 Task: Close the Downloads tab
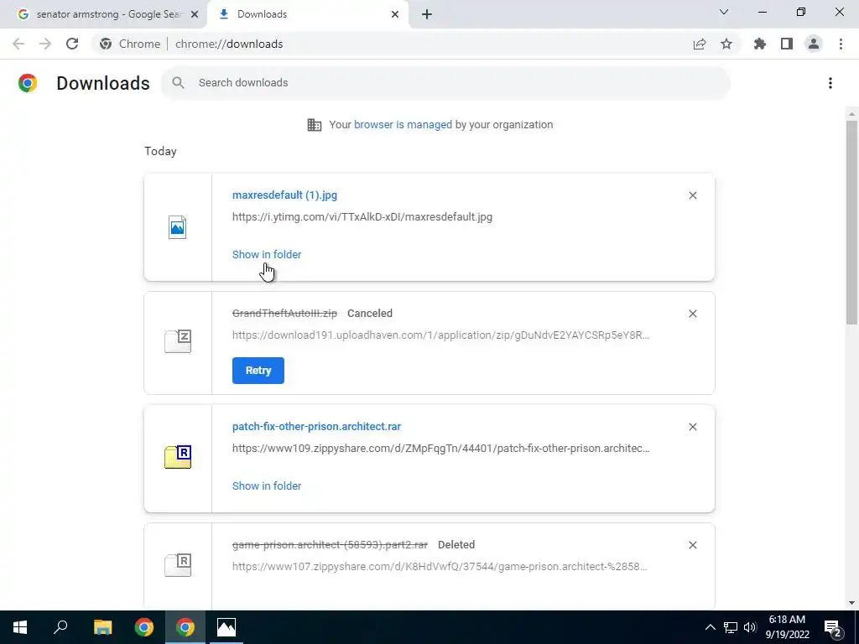395,14
